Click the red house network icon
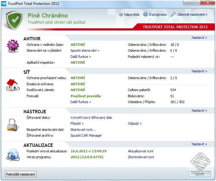This screenshot has width=216, height=181. (13, 85)
